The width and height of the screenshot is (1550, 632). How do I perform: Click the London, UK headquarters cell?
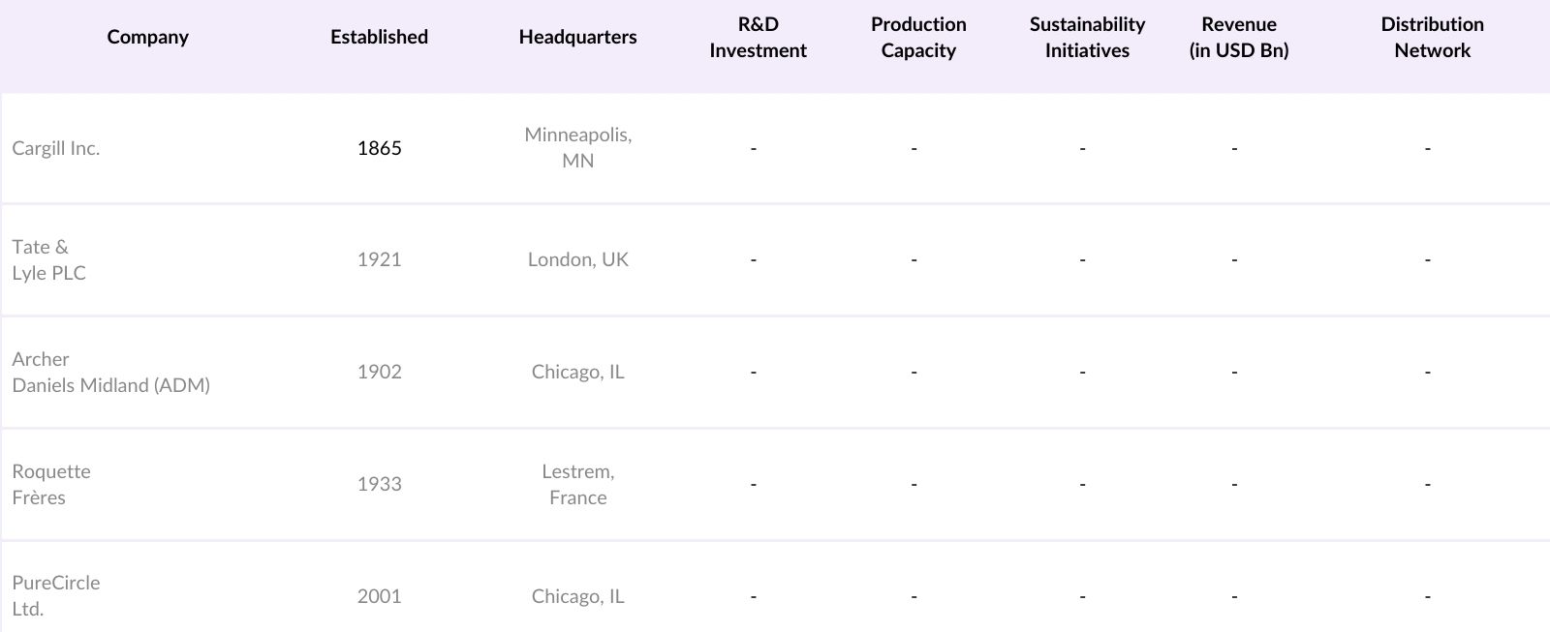pos(577,259)
